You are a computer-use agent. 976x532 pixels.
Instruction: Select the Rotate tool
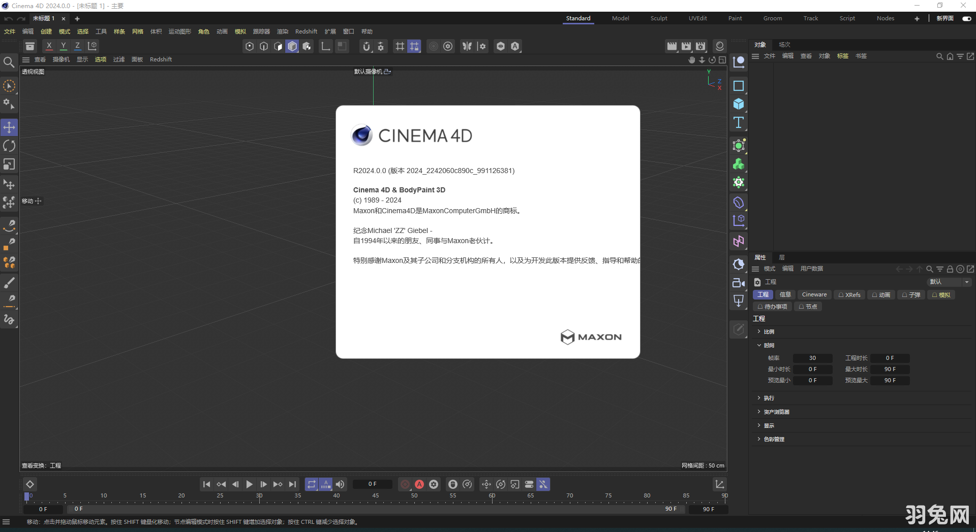pos(9,146)
